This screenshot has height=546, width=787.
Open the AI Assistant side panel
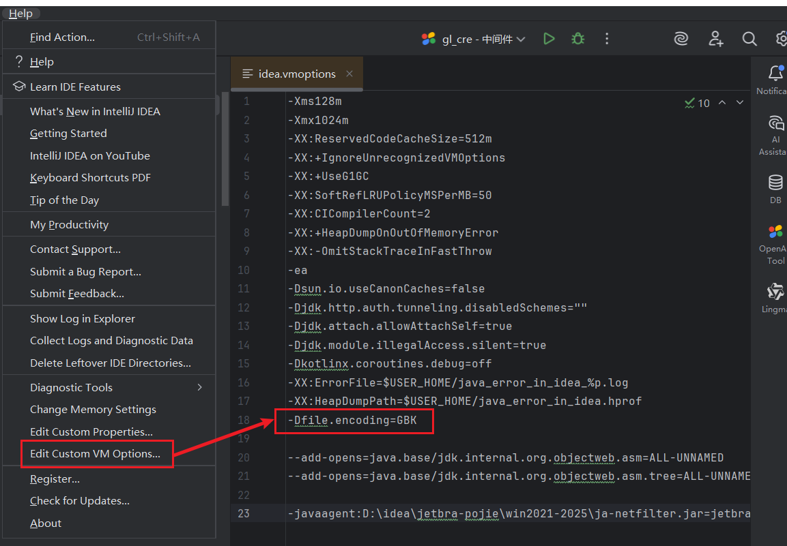point(775,136)
